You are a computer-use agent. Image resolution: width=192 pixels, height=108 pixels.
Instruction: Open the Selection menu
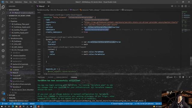[18, 2]
